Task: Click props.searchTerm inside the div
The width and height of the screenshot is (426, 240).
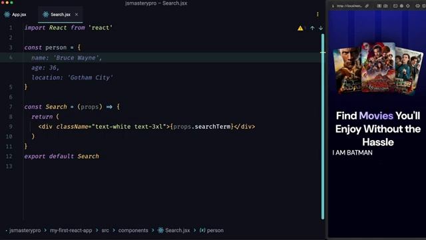Action: point(202,127)
